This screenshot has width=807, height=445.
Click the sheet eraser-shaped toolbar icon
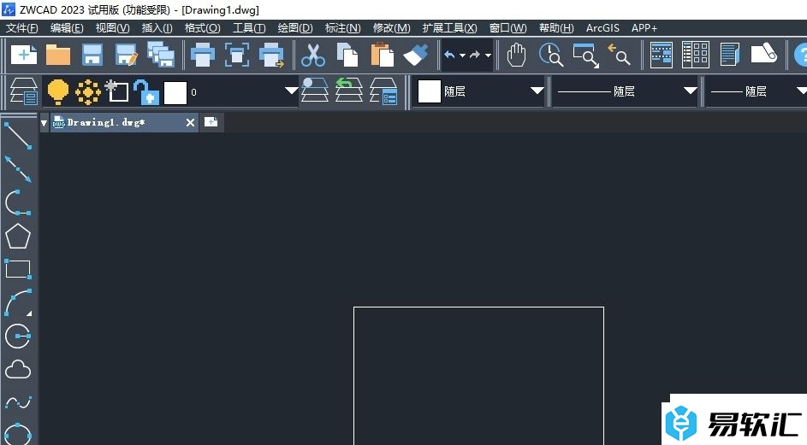tap(764, 54)
